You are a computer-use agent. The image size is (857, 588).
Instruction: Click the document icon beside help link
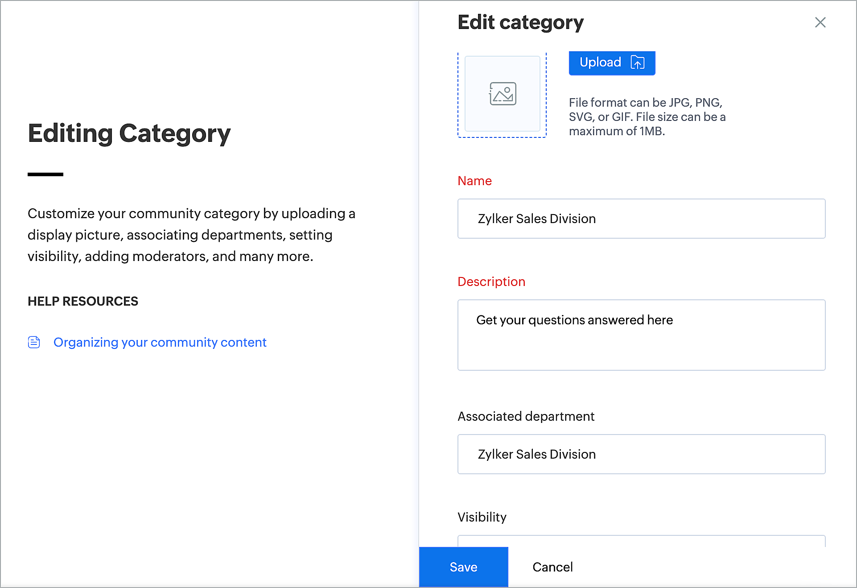point(34,342)
